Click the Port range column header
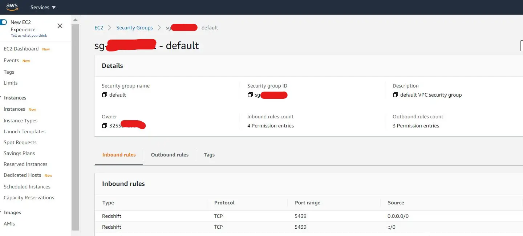The image size is (523, 236). point(308,203)
